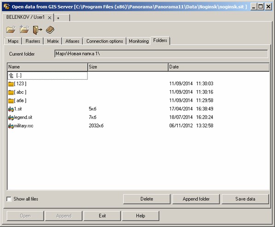Click the door exit/disconnect toolbar icon

coord(37,30)
